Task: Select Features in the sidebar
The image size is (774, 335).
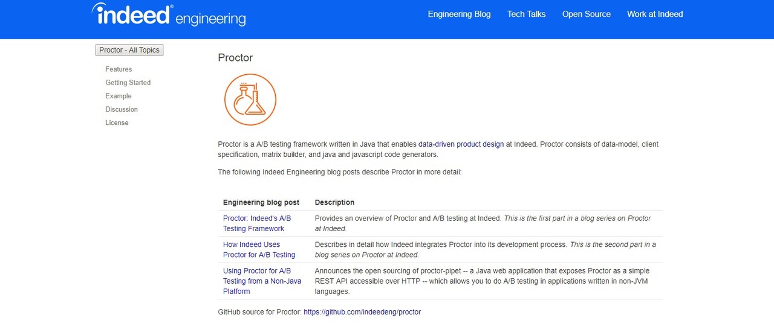Action: coord(119,69)
